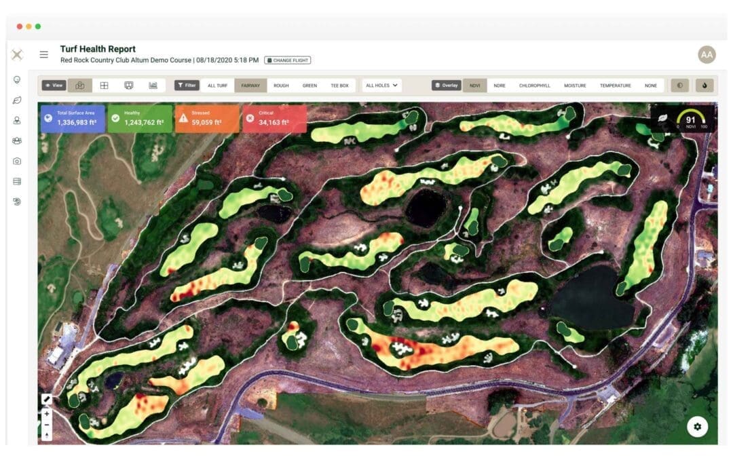Open the camera icon in the left sidebar
733x458 pixels.
[18, 161]
